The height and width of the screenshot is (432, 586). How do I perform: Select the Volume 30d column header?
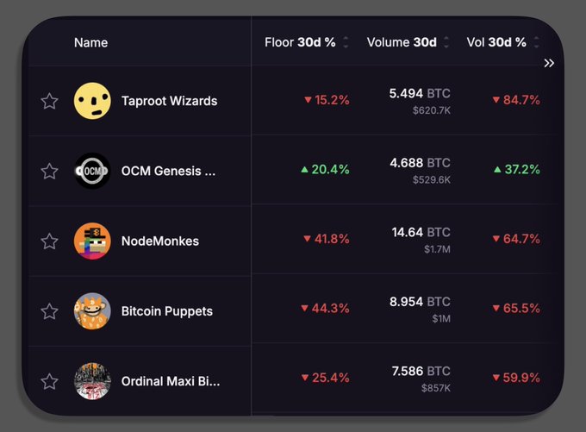tap(401, 42)
